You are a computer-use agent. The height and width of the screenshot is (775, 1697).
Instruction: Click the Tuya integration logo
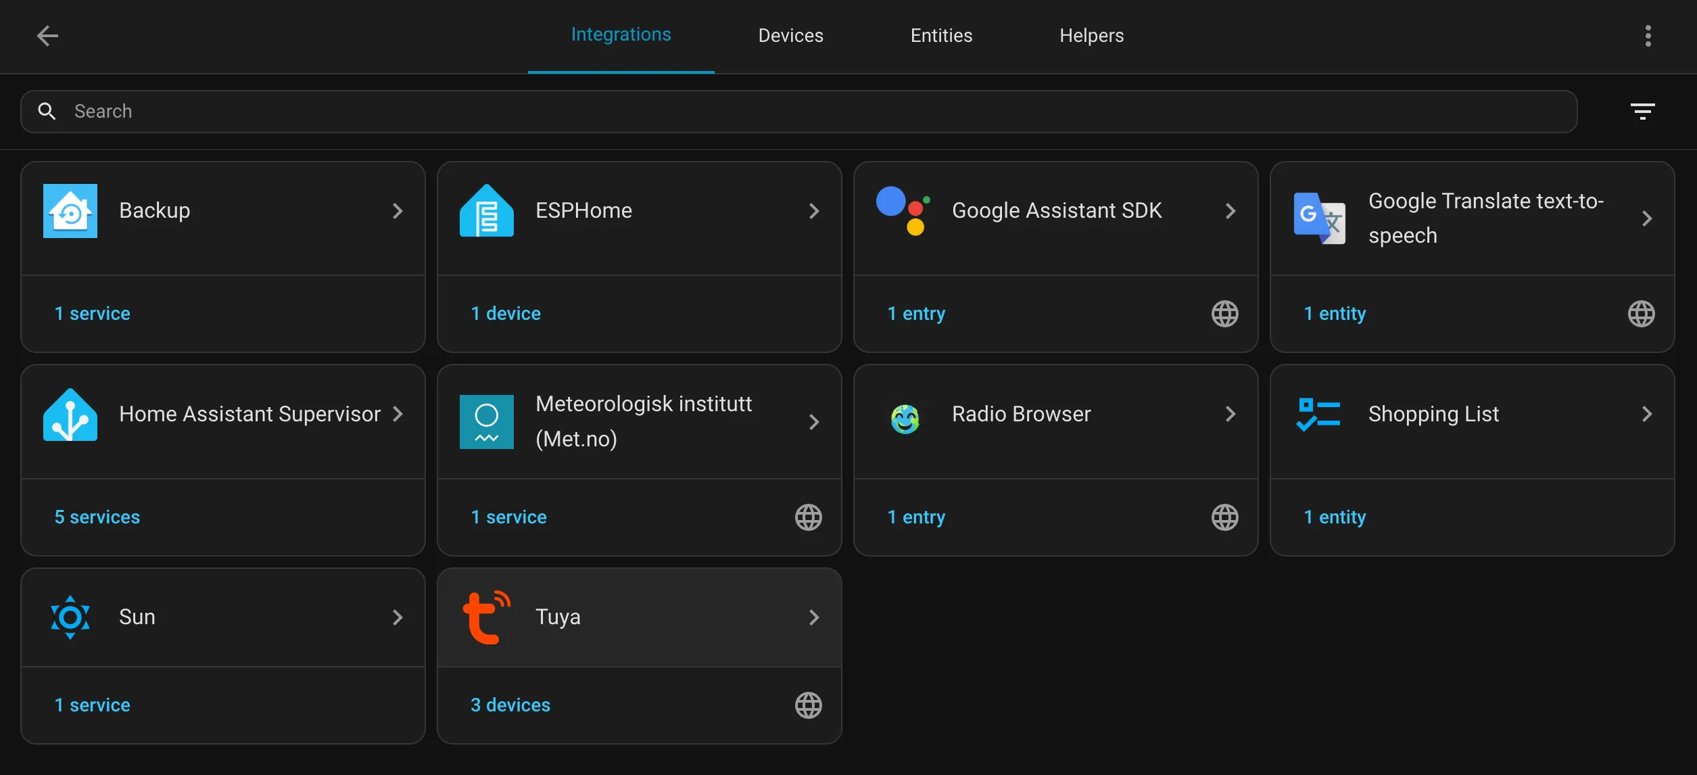coord(485,617)
